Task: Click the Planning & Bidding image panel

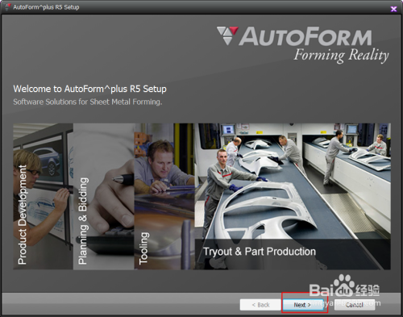Action: [x=104, y=197]
